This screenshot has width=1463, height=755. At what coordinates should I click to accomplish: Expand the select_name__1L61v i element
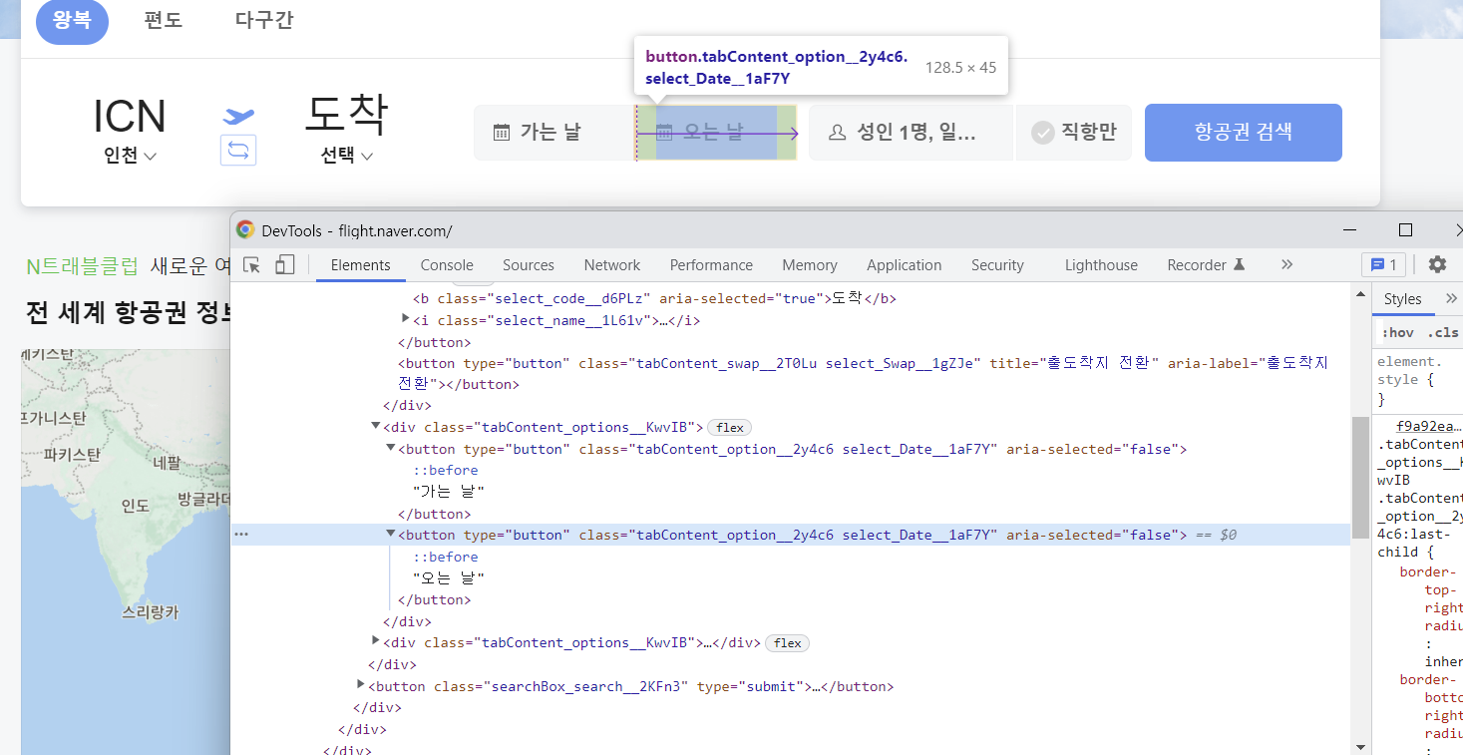[x=406, y=319]
